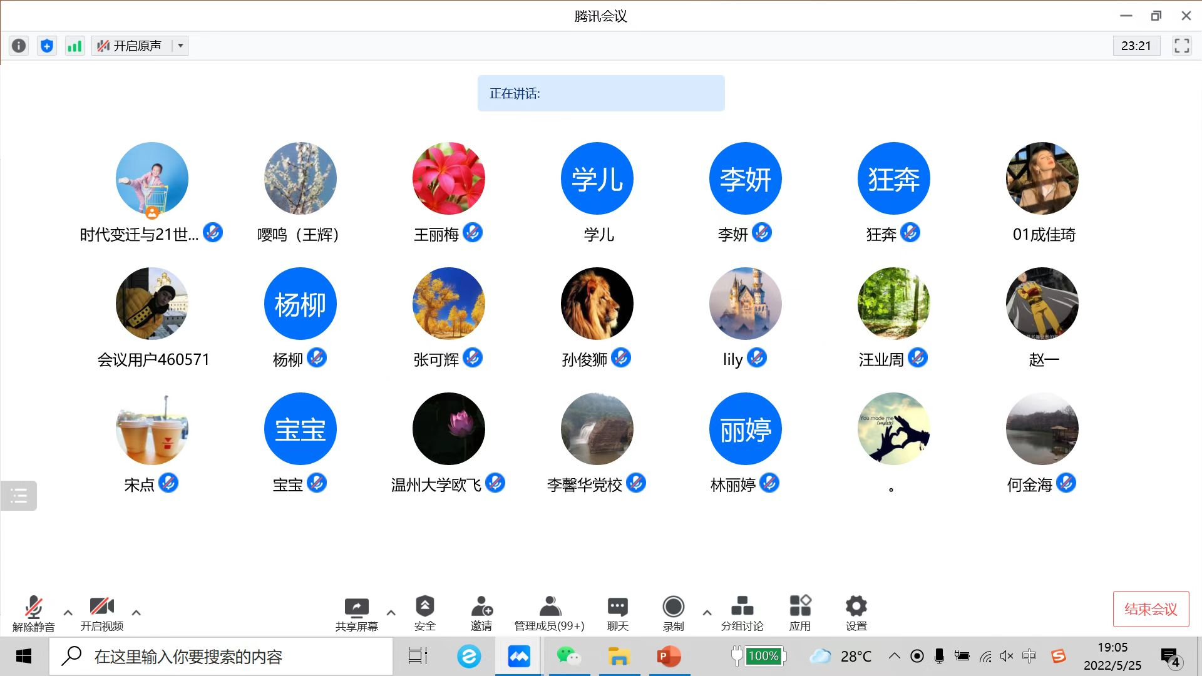
Task: Toggle original sound (开启原声)
Action: [131, 46]
